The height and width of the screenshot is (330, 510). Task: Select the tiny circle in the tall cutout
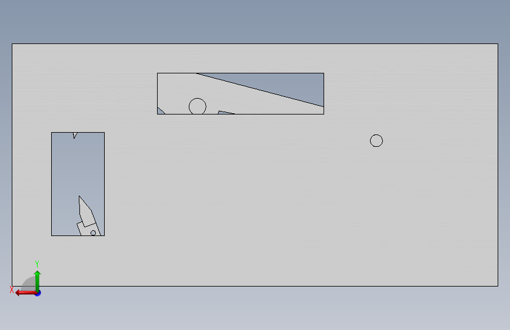click(x=93, y=233)
